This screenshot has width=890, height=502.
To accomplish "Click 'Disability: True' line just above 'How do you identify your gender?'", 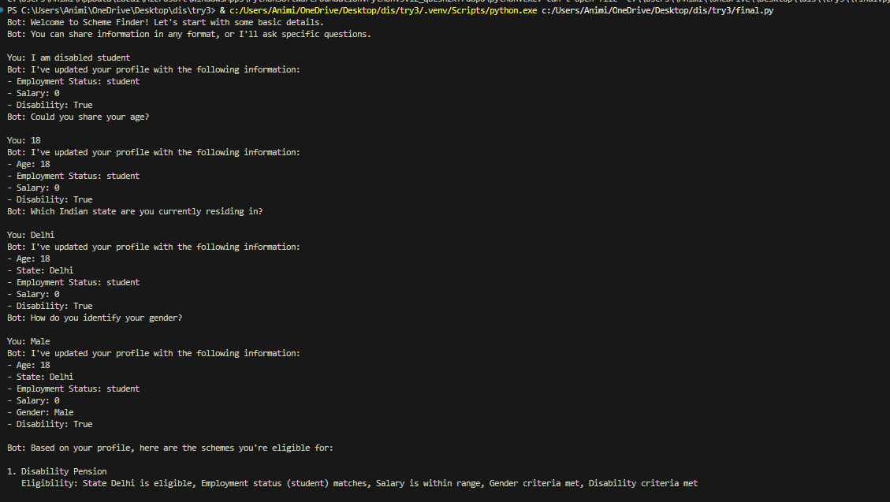I will point(50,306).
